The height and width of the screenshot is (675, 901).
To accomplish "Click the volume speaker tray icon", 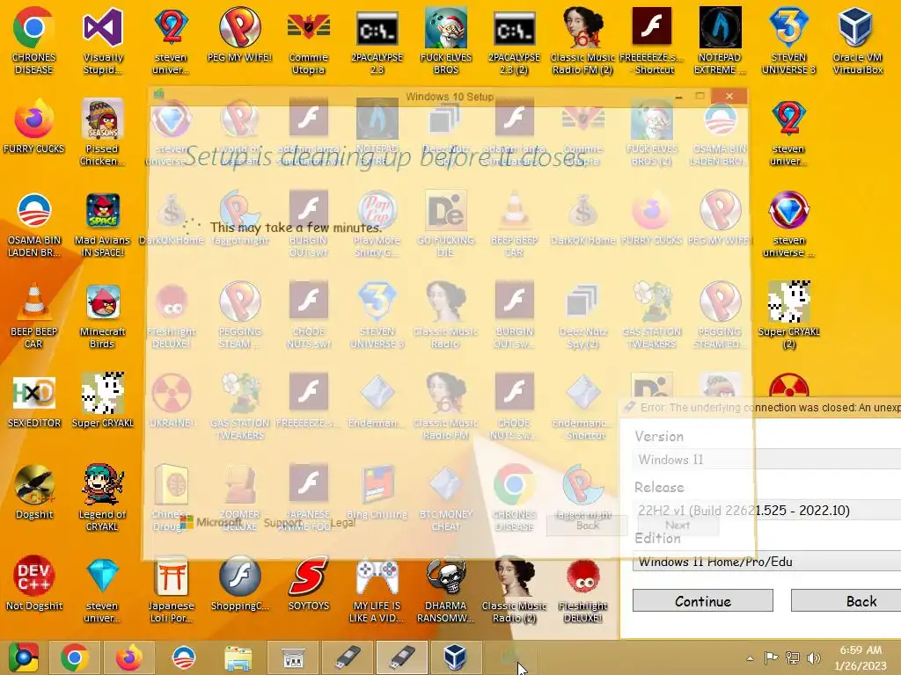I will [813, 657].
